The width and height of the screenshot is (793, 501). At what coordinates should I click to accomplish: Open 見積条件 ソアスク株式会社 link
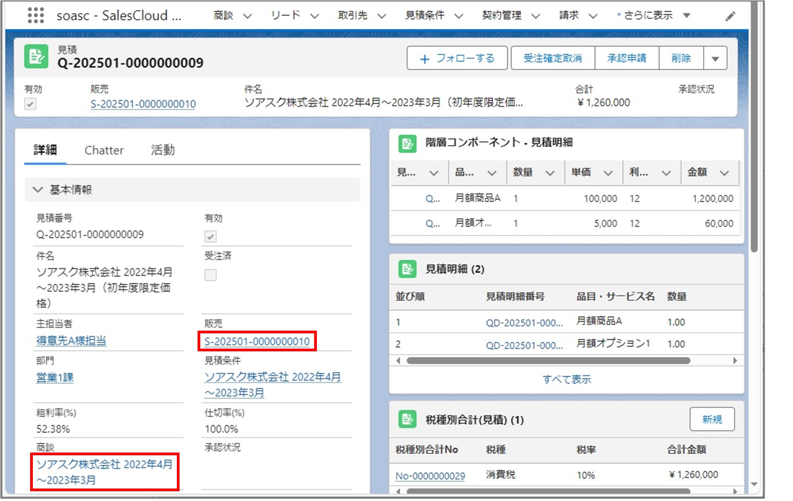273,385
